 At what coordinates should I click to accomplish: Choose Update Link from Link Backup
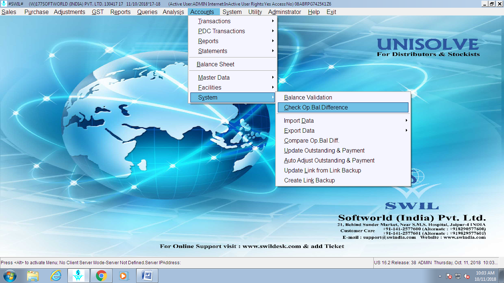(343, 170)
